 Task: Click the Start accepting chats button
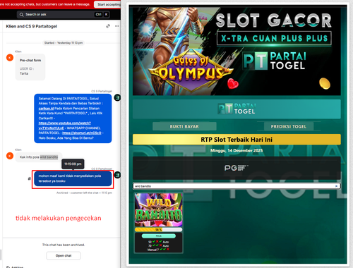108,4
